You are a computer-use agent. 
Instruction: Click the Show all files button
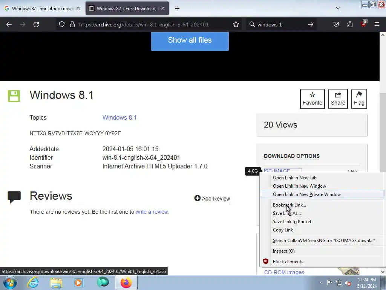(x=190, y=41)
